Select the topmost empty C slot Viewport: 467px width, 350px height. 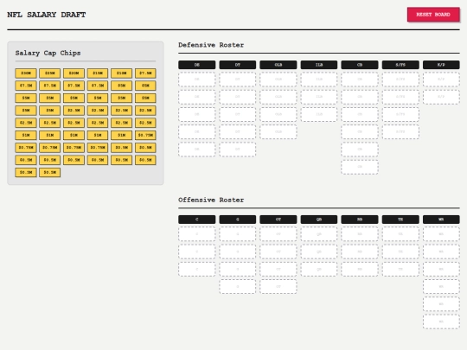[x=197, y=234]
